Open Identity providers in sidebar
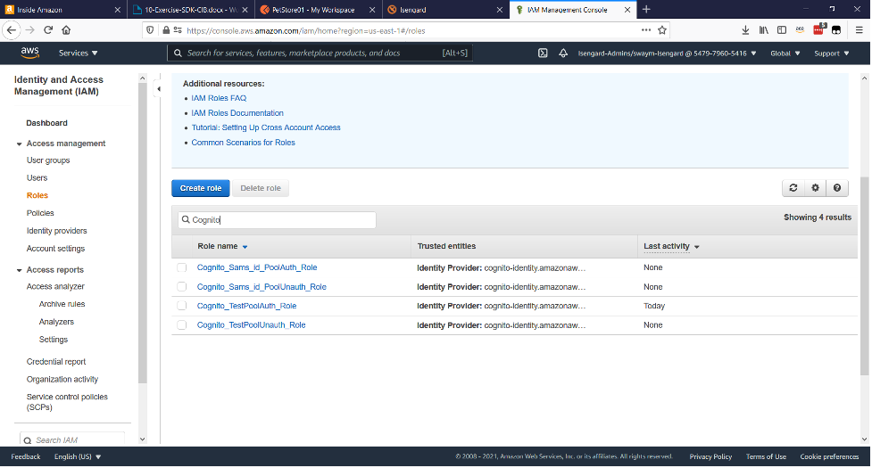 57,231
